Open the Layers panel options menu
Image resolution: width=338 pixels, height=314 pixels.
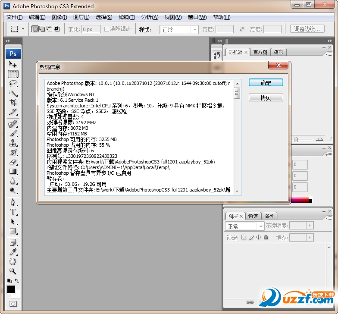coord(329,218)
